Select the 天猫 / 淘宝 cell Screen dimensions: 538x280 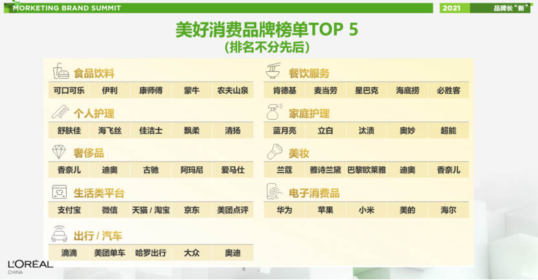[x=151, y=210]
